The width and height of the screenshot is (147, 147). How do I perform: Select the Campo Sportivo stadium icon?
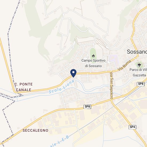[x=93, y=56]
